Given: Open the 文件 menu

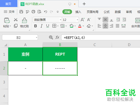Looking at the screenshot, I should click(9, 12).
